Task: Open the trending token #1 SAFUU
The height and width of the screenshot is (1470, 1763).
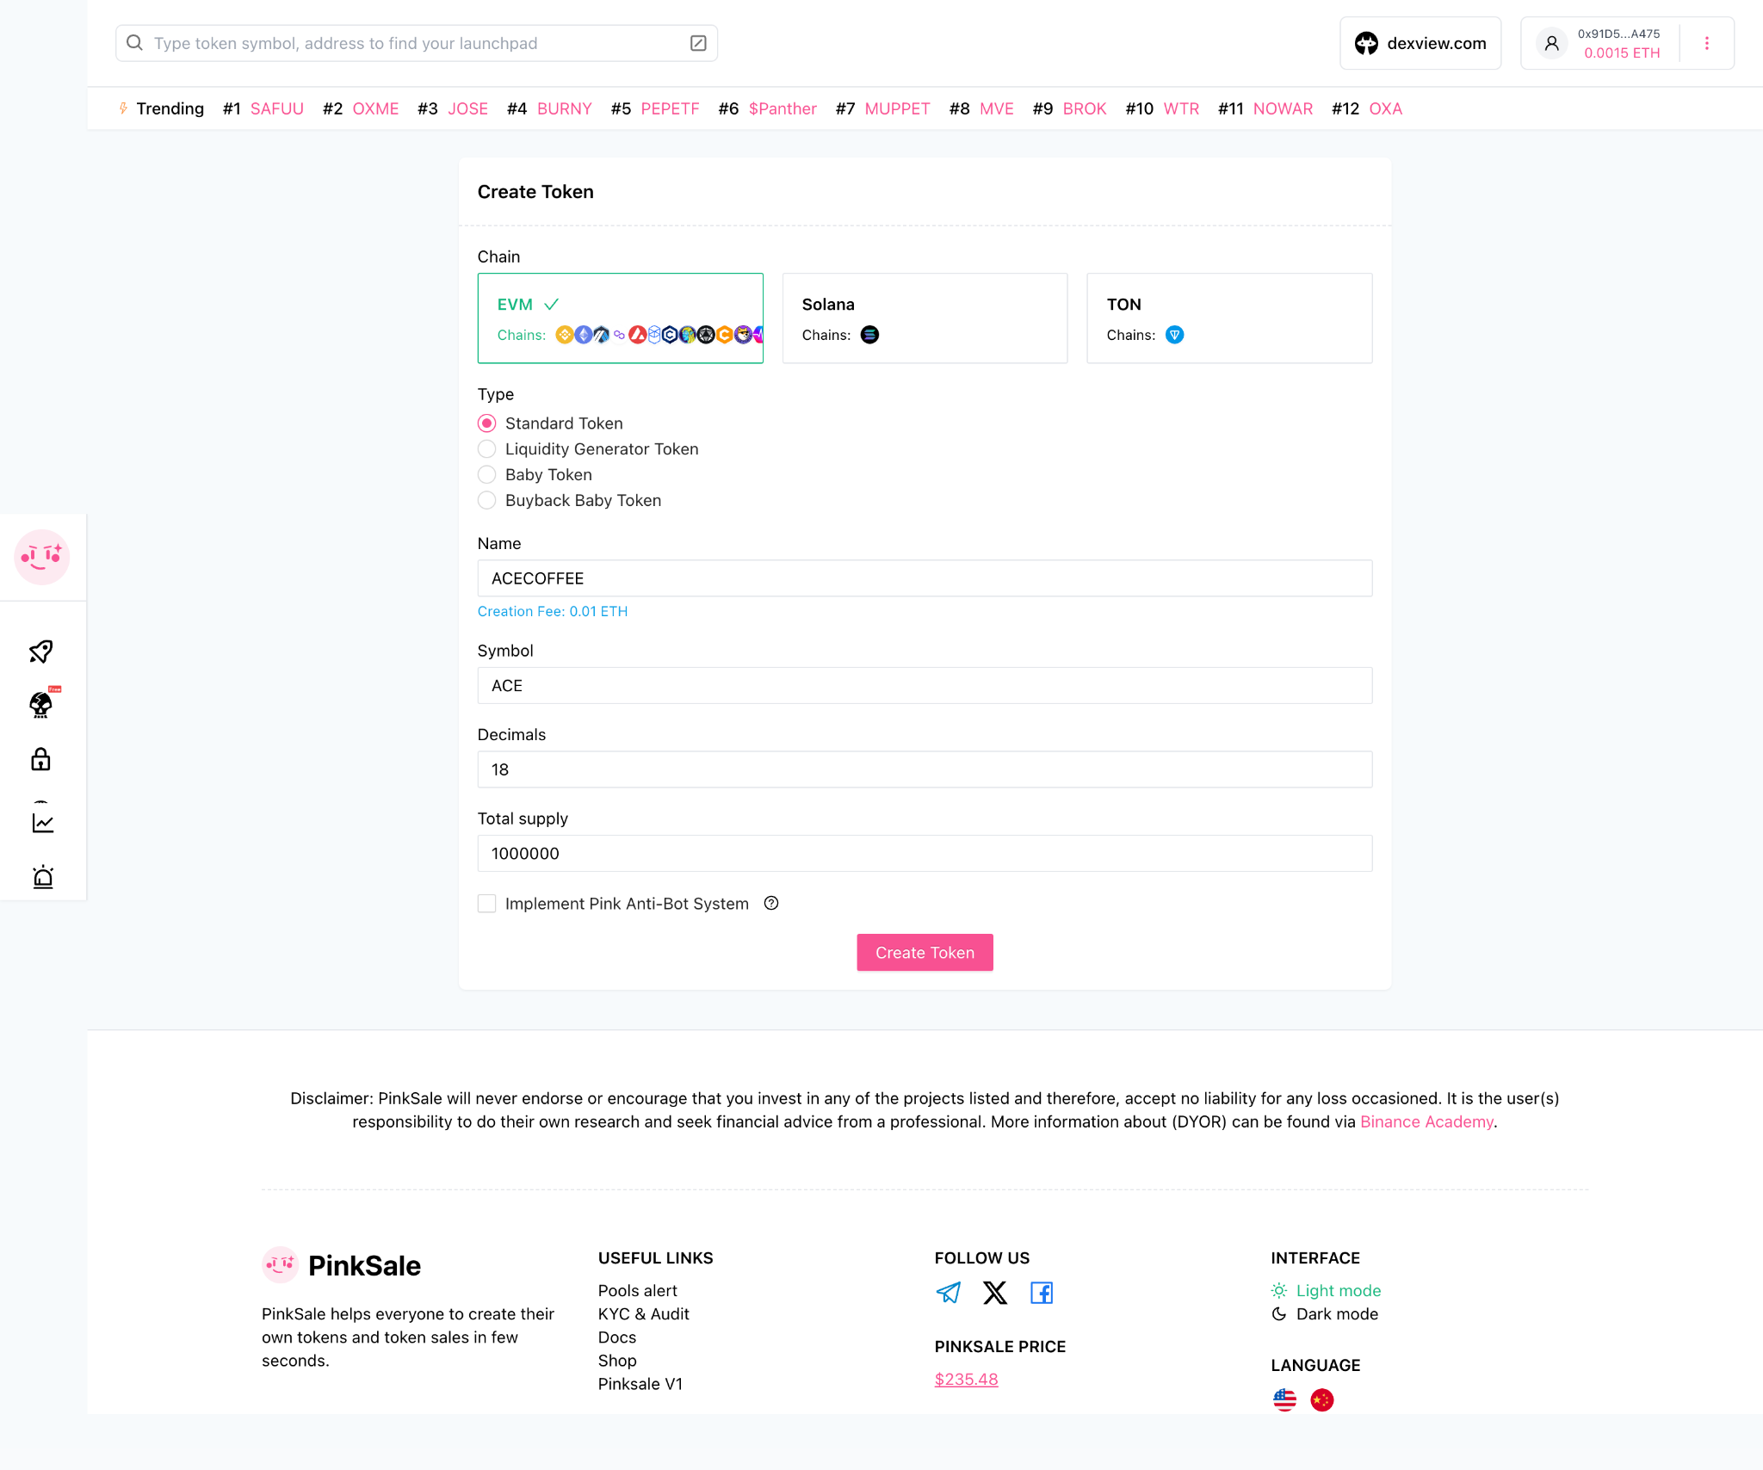Action: (x=276, y=108)
